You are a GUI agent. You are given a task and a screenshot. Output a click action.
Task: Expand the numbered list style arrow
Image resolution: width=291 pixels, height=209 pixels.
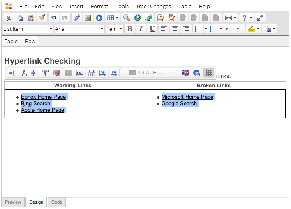tap(221, 29)
